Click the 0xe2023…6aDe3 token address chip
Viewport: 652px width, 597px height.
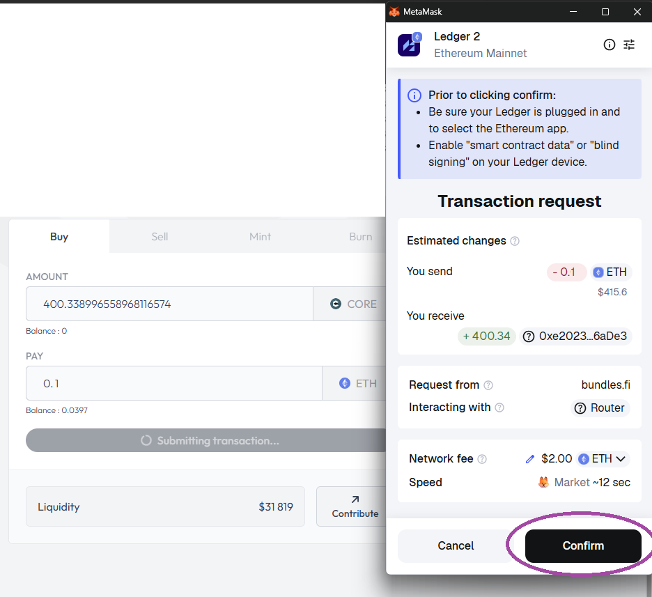click(x=575, y=336)
